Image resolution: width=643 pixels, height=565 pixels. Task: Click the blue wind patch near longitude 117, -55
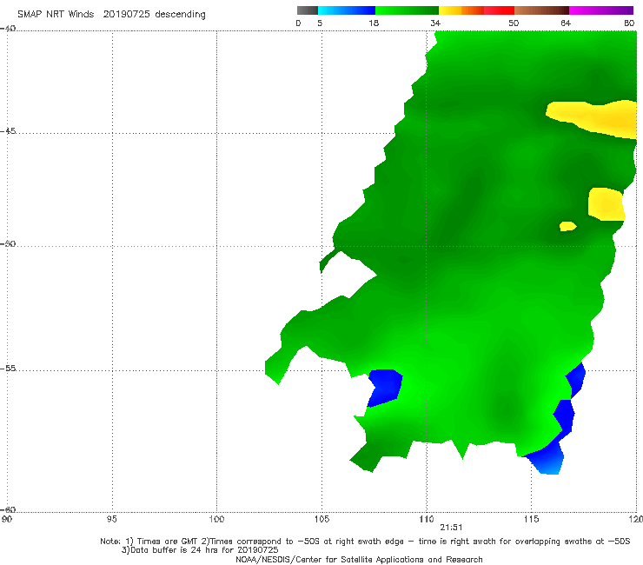(576, 380)
